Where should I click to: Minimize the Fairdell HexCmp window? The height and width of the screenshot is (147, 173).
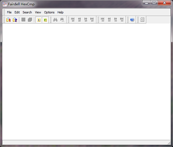[x=147, y=3]
